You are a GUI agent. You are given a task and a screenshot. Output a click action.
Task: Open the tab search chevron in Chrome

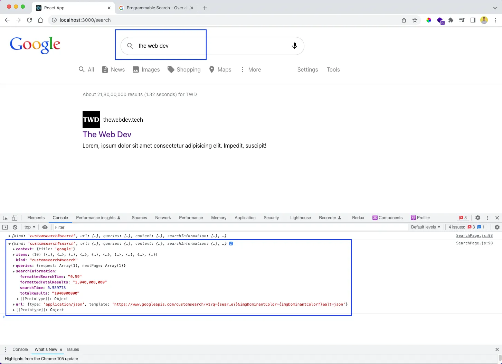point(495,8)
